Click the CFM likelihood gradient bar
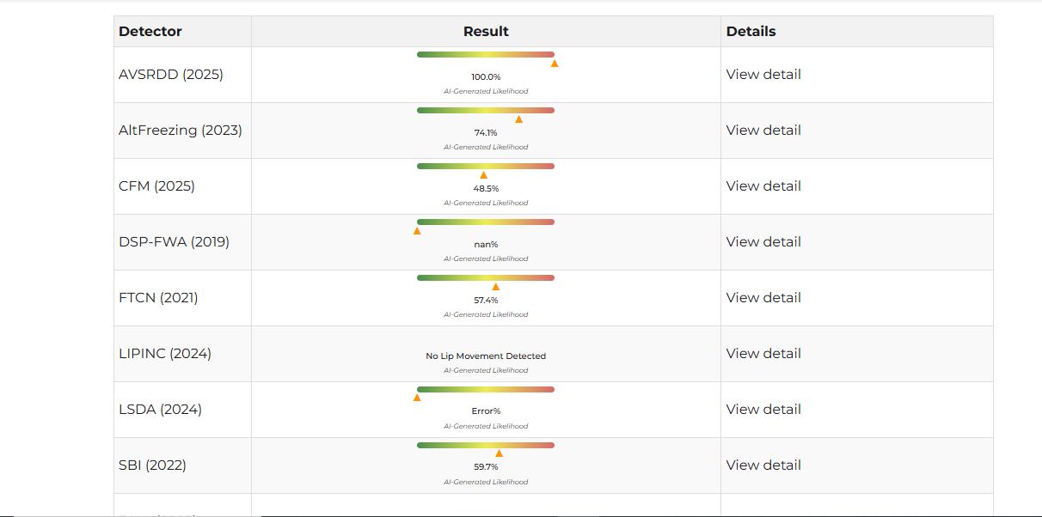The image size is (1042, 517). [486, 166]
